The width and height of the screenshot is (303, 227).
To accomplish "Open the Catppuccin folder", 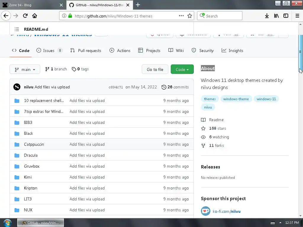I will pos(34,144).
